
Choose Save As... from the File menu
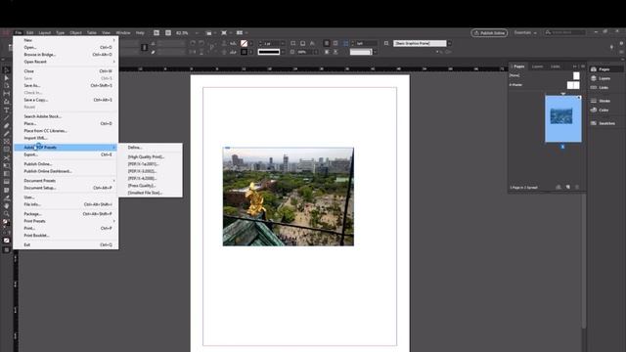tap(66, 85)
